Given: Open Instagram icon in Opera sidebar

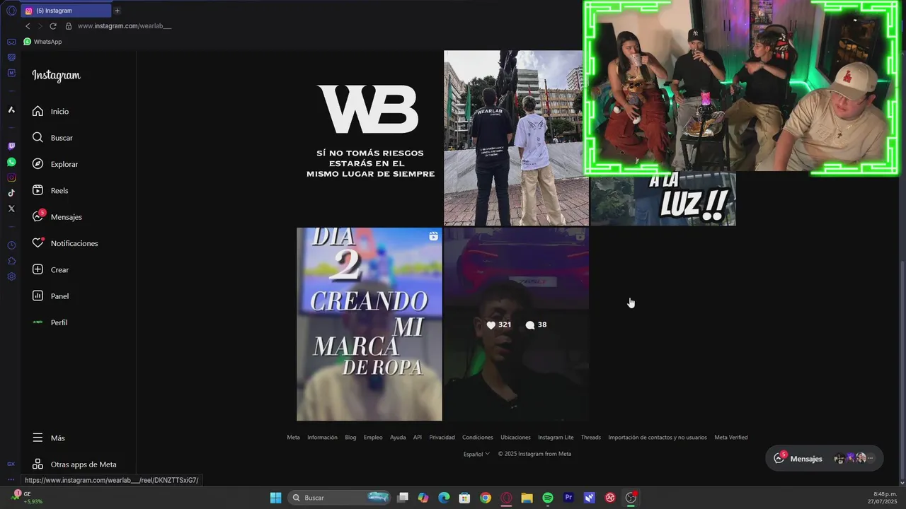Looking at the screenshot, I should (11, 177).
